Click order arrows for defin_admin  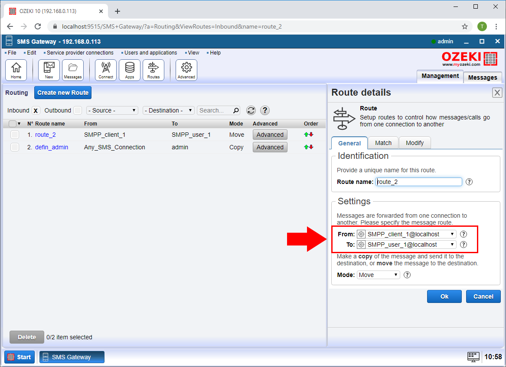click(x=309, y=147)
